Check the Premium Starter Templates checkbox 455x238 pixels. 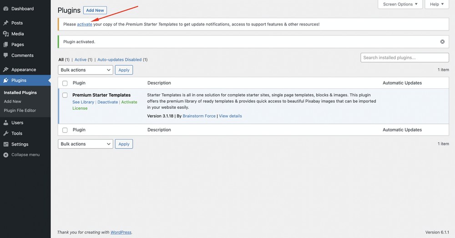[x=65, y=95]
